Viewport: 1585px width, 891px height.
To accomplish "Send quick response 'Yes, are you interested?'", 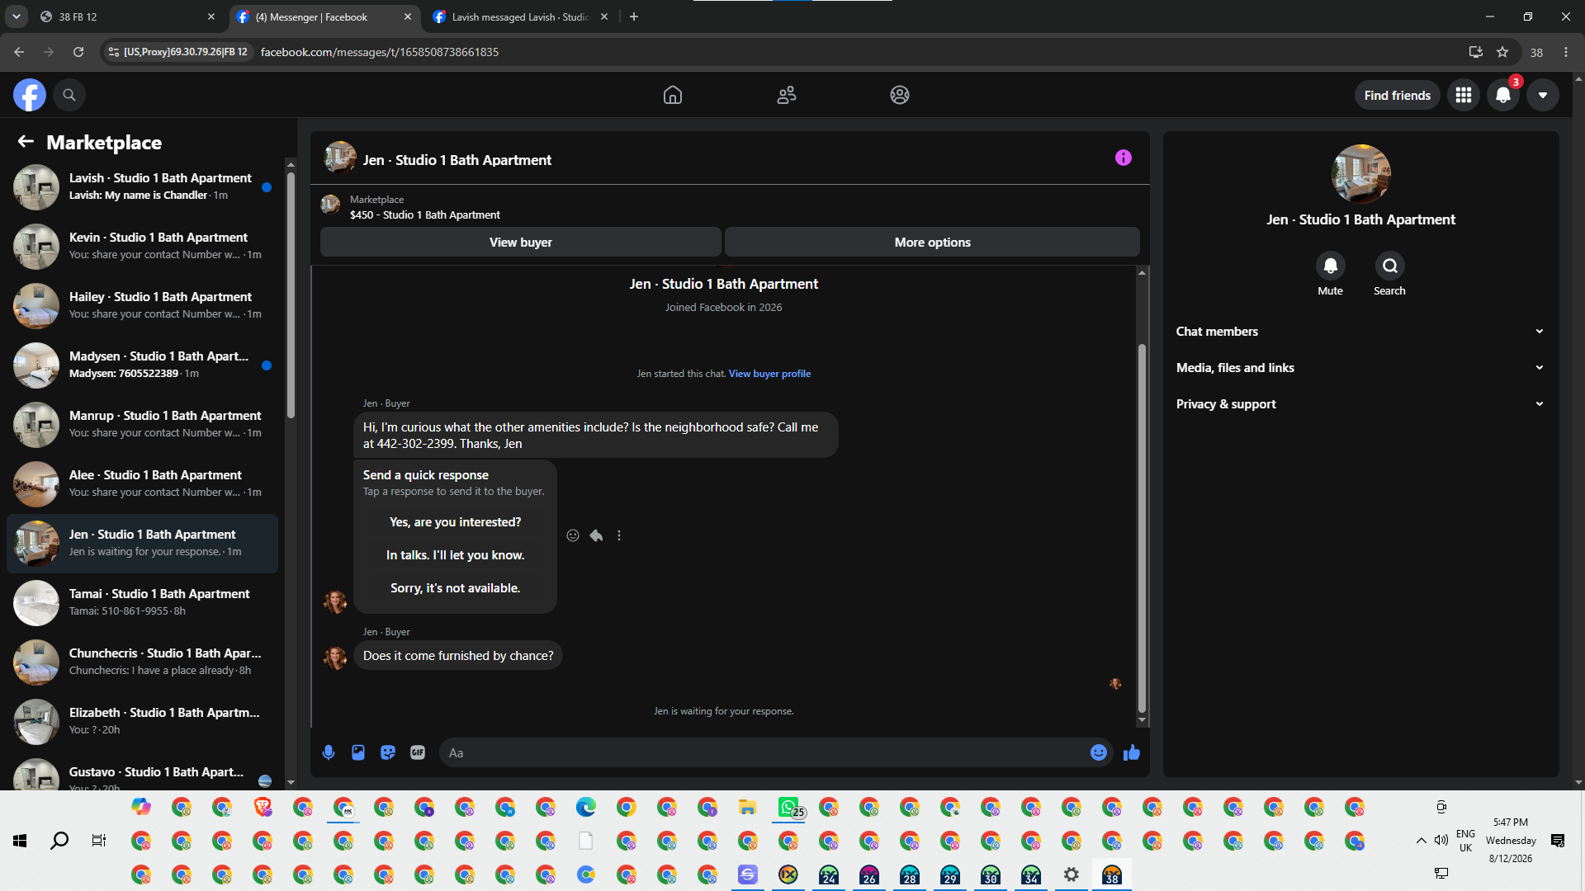I will [455, 522].
